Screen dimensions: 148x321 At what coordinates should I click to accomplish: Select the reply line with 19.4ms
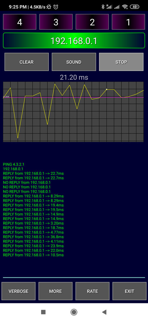pos(33,205)
